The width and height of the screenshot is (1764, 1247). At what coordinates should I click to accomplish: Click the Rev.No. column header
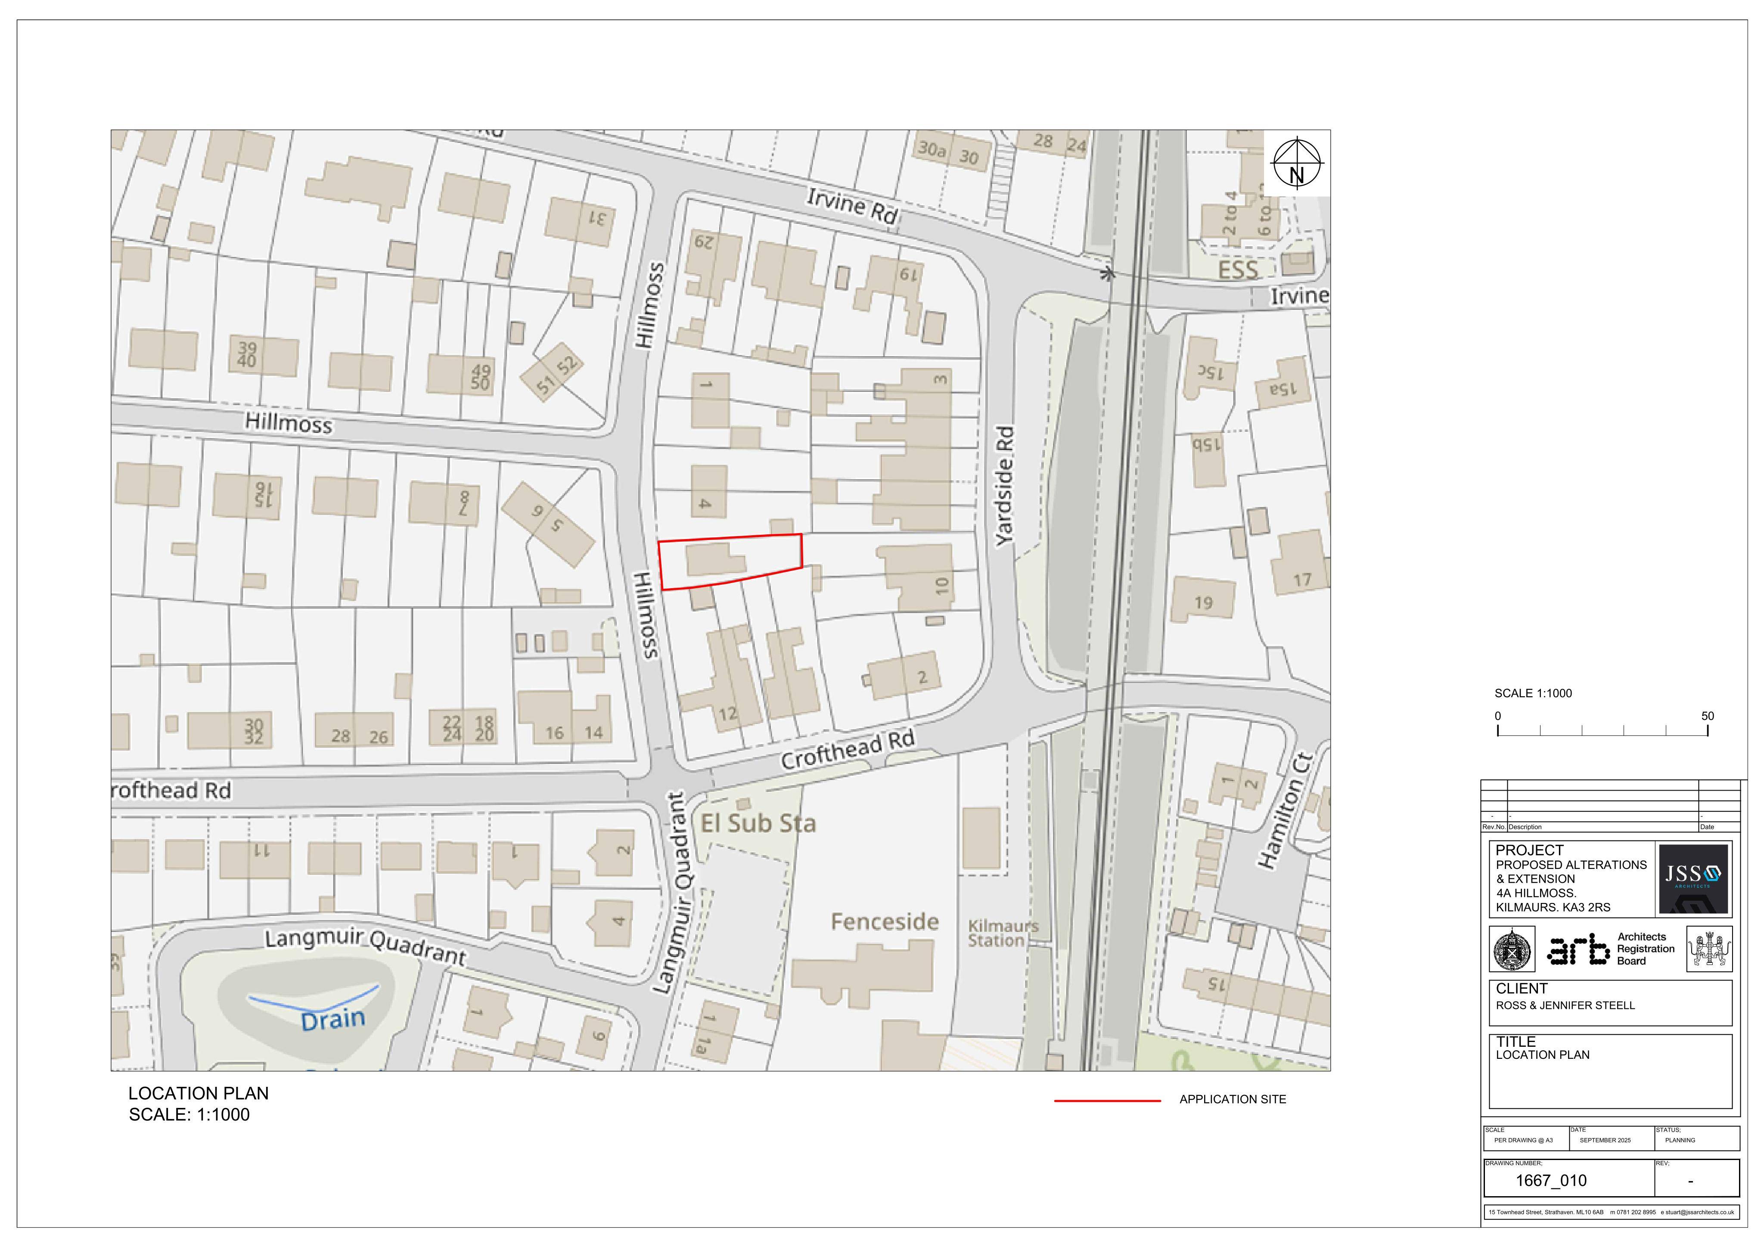[x=1494, y=828]
